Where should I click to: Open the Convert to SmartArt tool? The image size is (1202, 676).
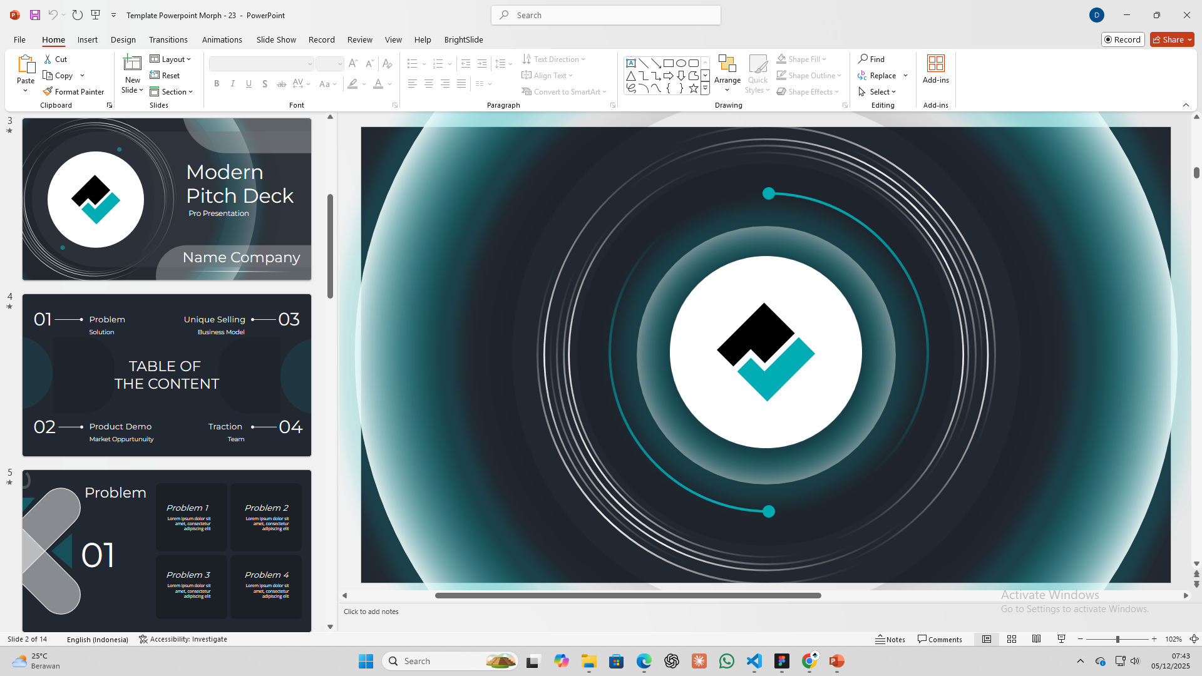pos(564,91)
